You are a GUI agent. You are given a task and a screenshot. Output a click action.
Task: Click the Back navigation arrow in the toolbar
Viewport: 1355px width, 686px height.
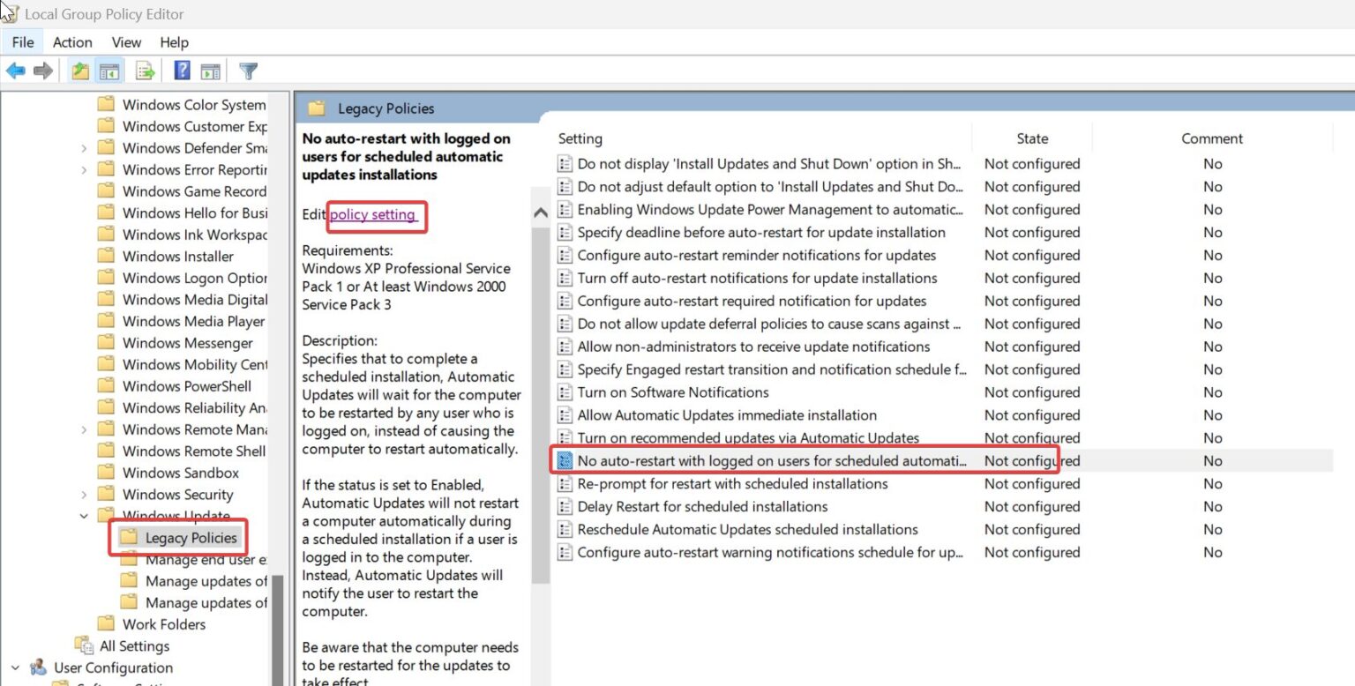(15, 71)
